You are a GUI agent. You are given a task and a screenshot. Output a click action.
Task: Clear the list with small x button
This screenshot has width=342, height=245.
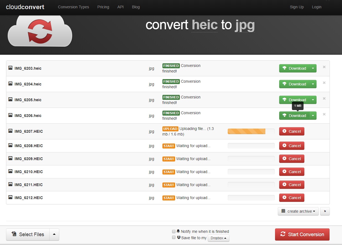[325, 211]
